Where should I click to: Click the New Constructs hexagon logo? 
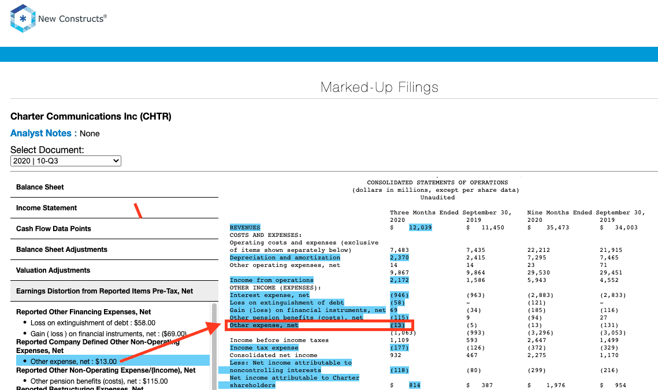click(23, 18)
